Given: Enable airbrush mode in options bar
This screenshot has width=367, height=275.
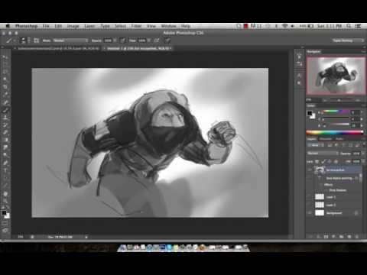Looking at the screenshot, I should click(157, 40).
